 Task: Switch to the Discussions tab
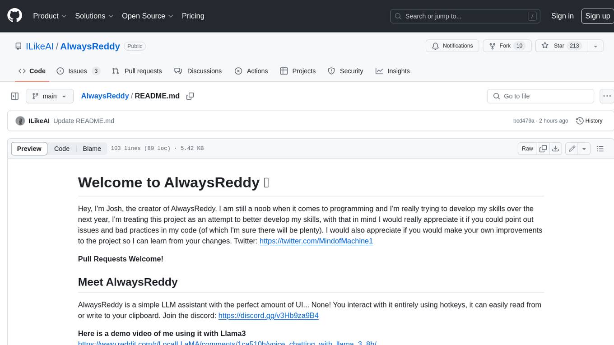[198, 71]
